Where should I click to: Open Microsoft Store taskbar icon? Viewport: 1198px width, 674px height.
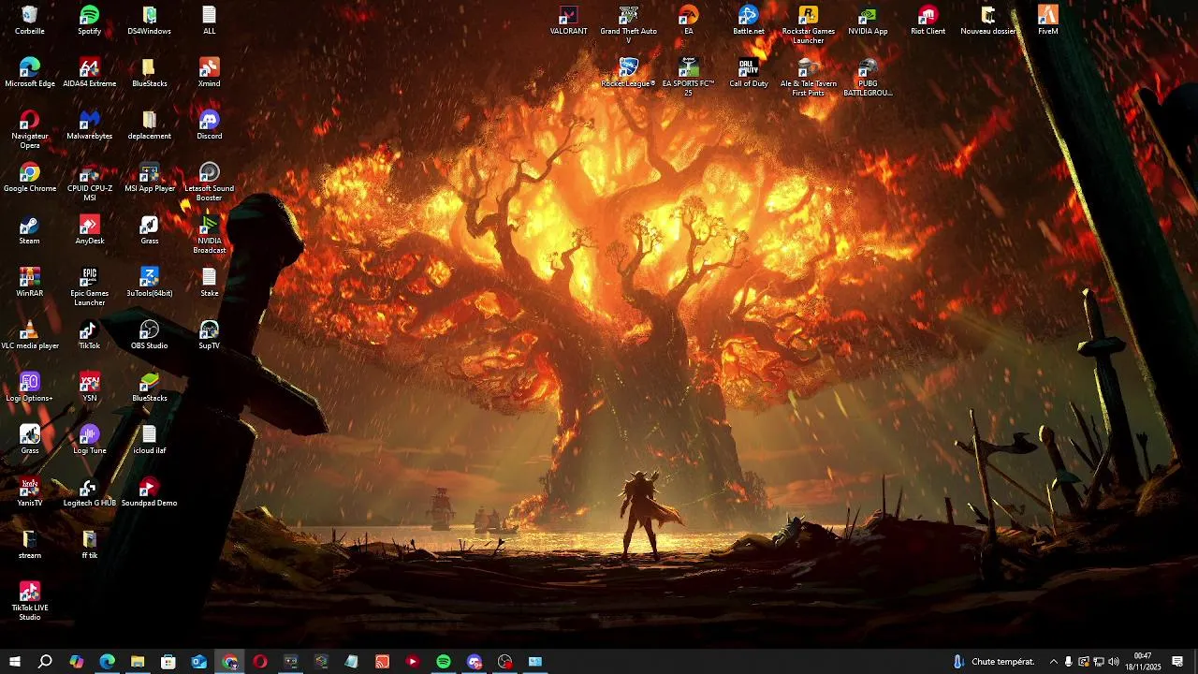[x=168, y=662]
